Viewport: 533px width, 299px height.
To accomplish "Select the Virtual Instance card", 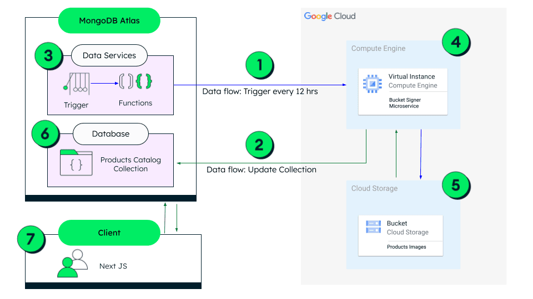I will (403, 91).
